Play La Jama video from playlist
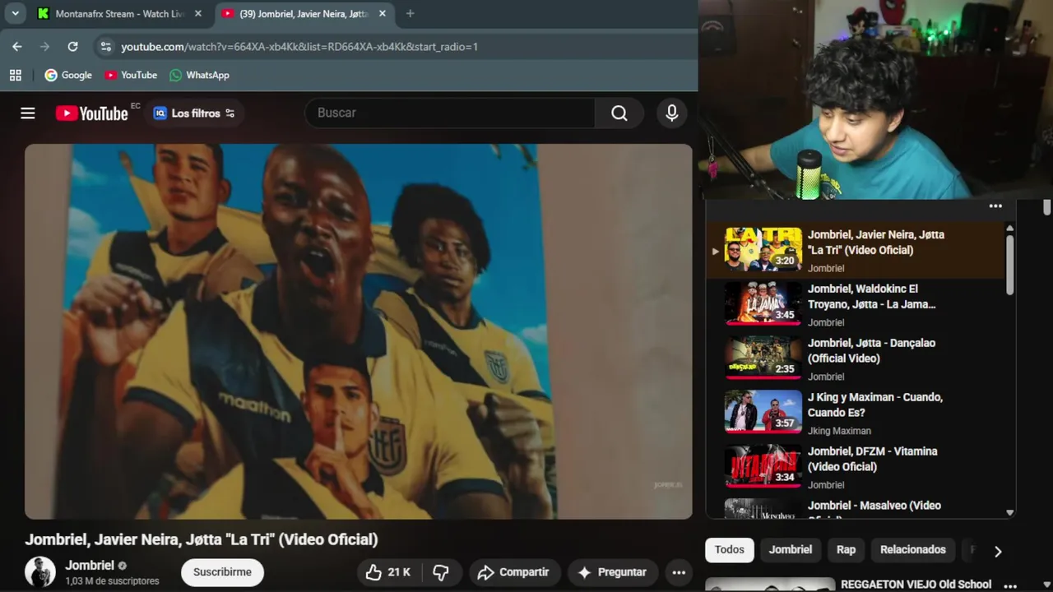 [x=856, y=304]
